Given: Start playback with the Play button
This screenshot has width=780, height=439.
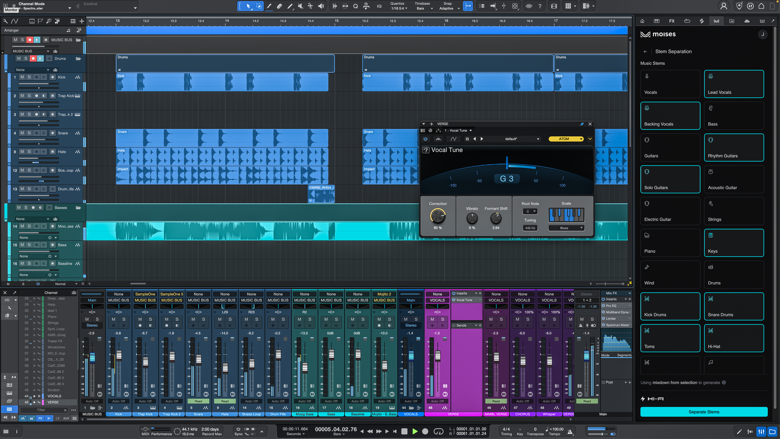Looking at the screenshot, I should tap(415, 431).
